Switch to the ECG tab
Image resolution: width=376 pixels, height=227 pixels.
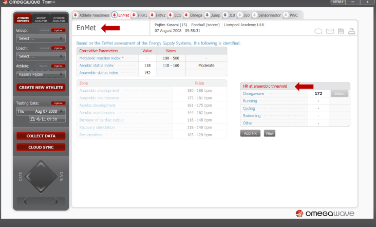(178, 15)
